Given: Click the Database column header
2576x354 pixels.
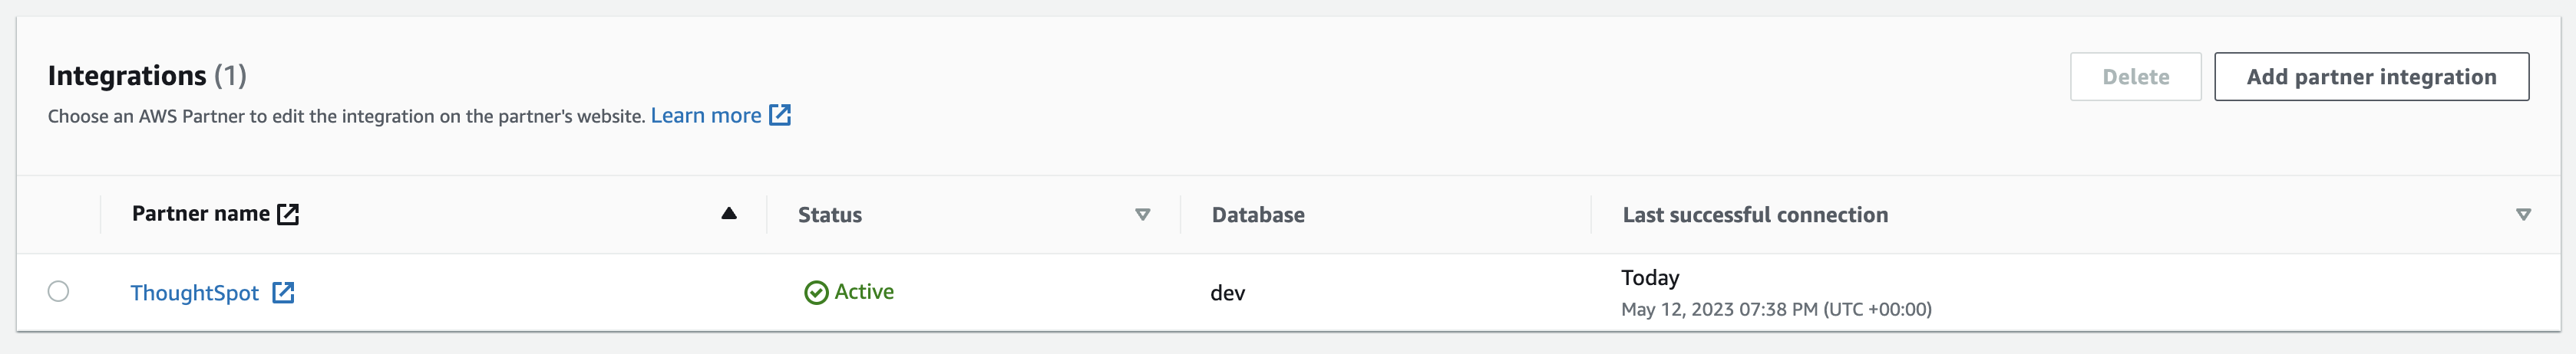Looking at the screenshot, I should 1257,215.
